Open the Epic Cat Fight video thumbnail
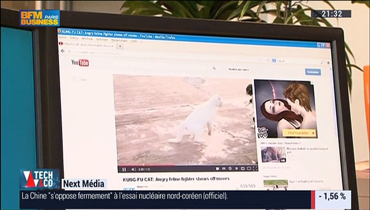This screenshot has height=210, width=370. [276, 184]
